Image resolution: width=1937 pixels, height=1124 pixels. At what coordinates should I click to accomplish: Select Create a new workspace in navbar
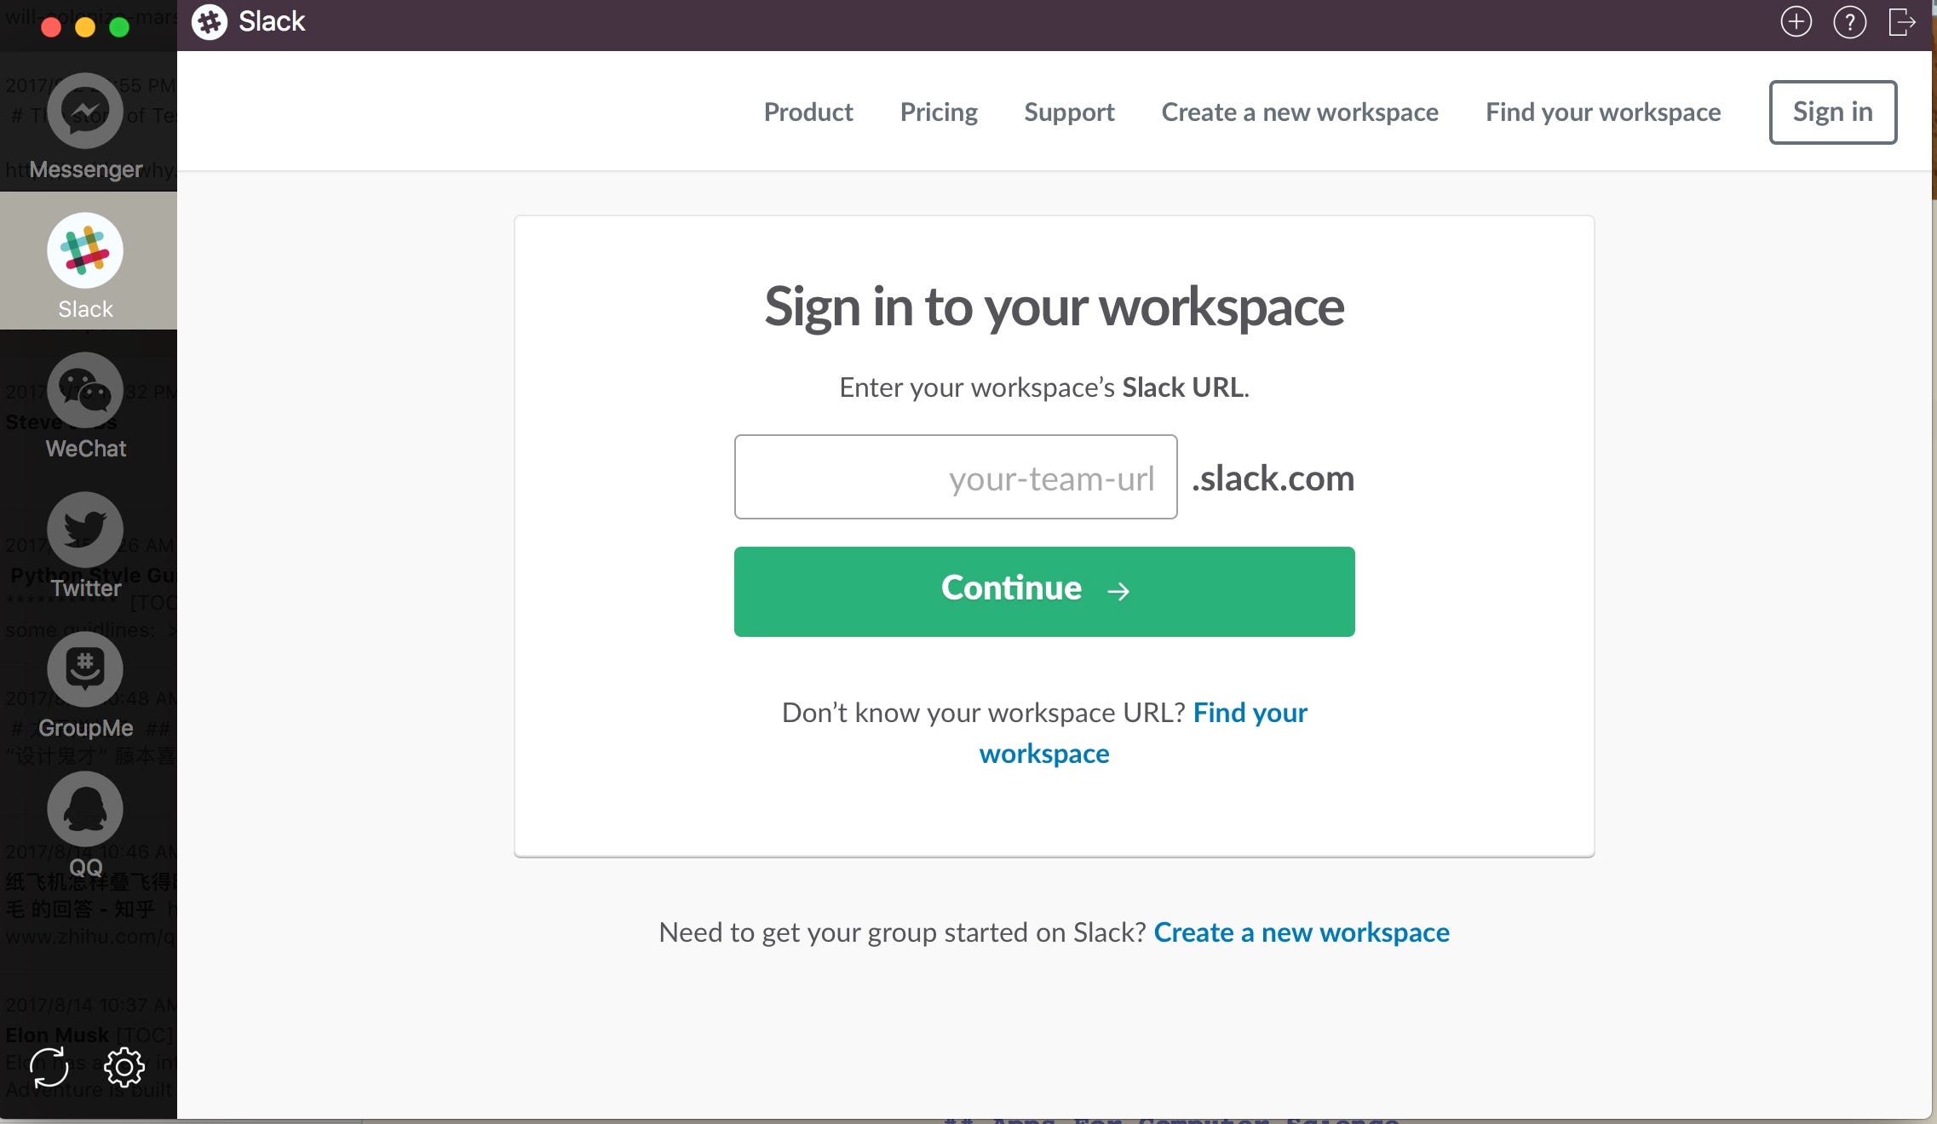[1300, 112]
